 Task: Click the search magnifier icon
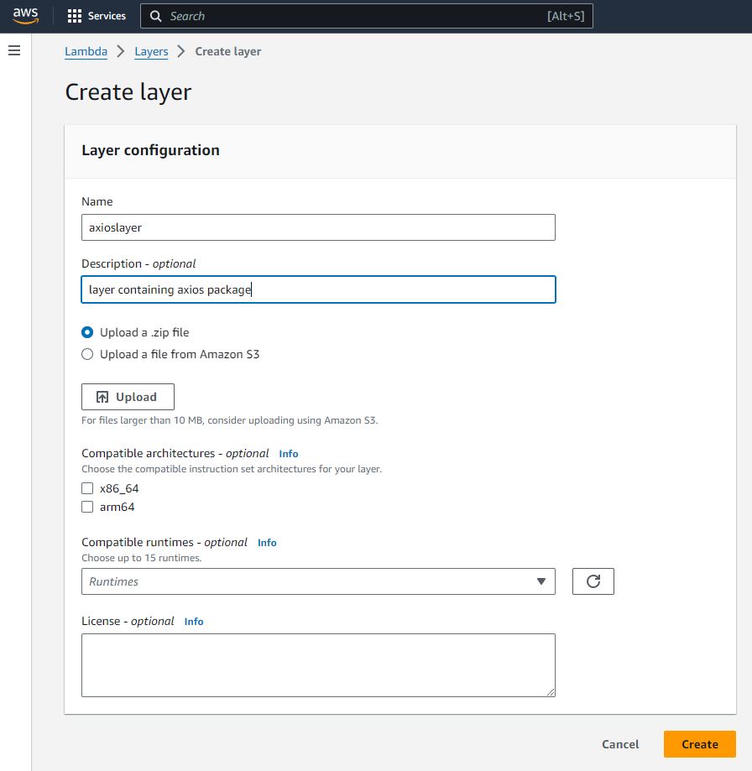click(155, 16)
